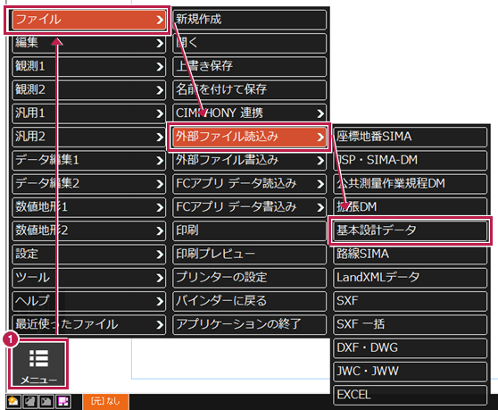The height and width of the screenshot is (410, 498).
Task: Select the ファイル menu item
Action: click(88, 20)
